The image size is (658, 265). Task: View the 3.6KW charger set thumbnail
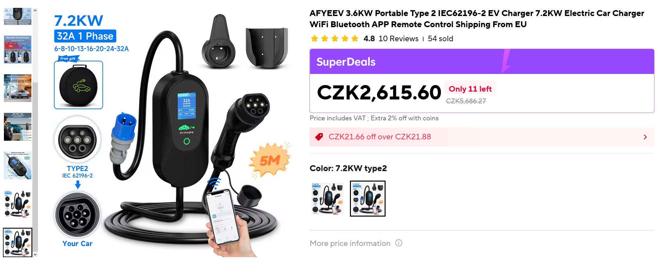[18, 204]
